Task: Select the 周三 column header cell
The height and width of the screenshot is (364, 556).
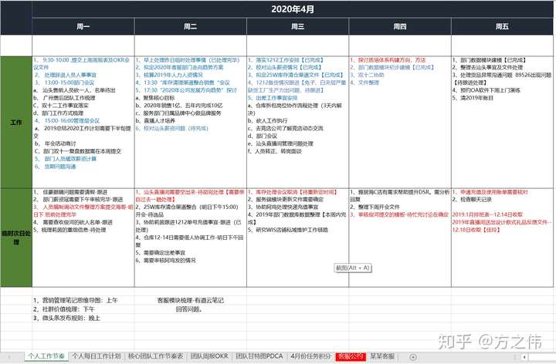Action: pos(297,26)
